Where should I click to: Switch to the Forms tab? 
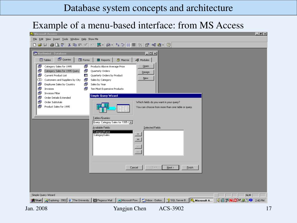pos(84,60)
